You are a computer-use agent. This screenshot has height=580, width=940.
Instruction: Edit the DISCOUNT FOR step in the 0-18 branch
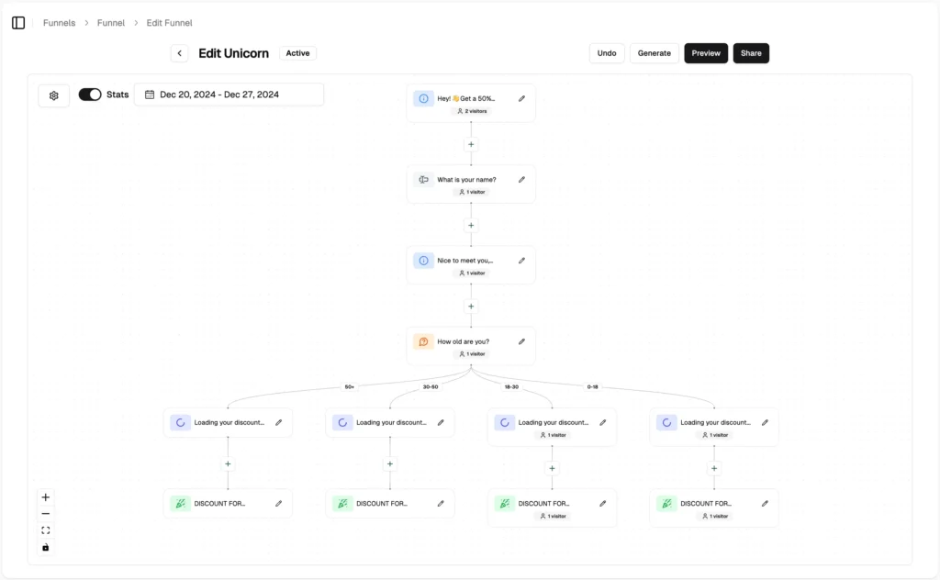pos(765,503)
